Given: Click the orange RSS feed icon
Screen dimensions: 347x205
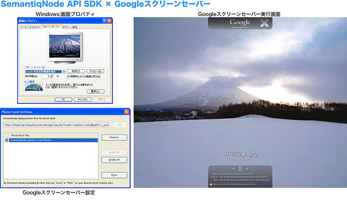Looking at the screenshot, I should coord(211,184).
